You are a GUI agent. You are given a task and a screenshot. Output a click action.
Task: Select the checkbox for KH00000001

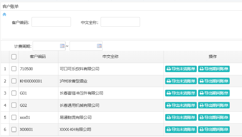coord(14,81)
